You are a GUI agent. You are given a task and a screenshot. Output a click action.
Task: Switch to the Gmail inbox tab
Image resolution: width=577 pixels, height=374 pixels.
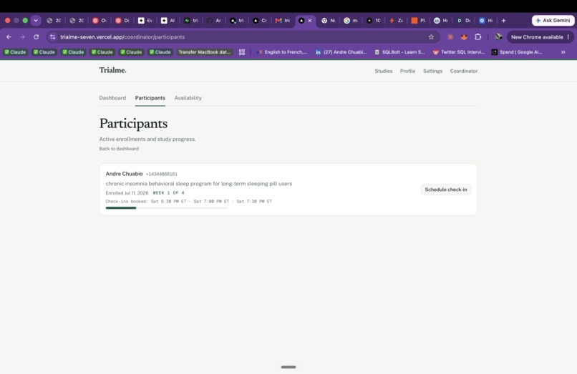click(x=283, y=21)
